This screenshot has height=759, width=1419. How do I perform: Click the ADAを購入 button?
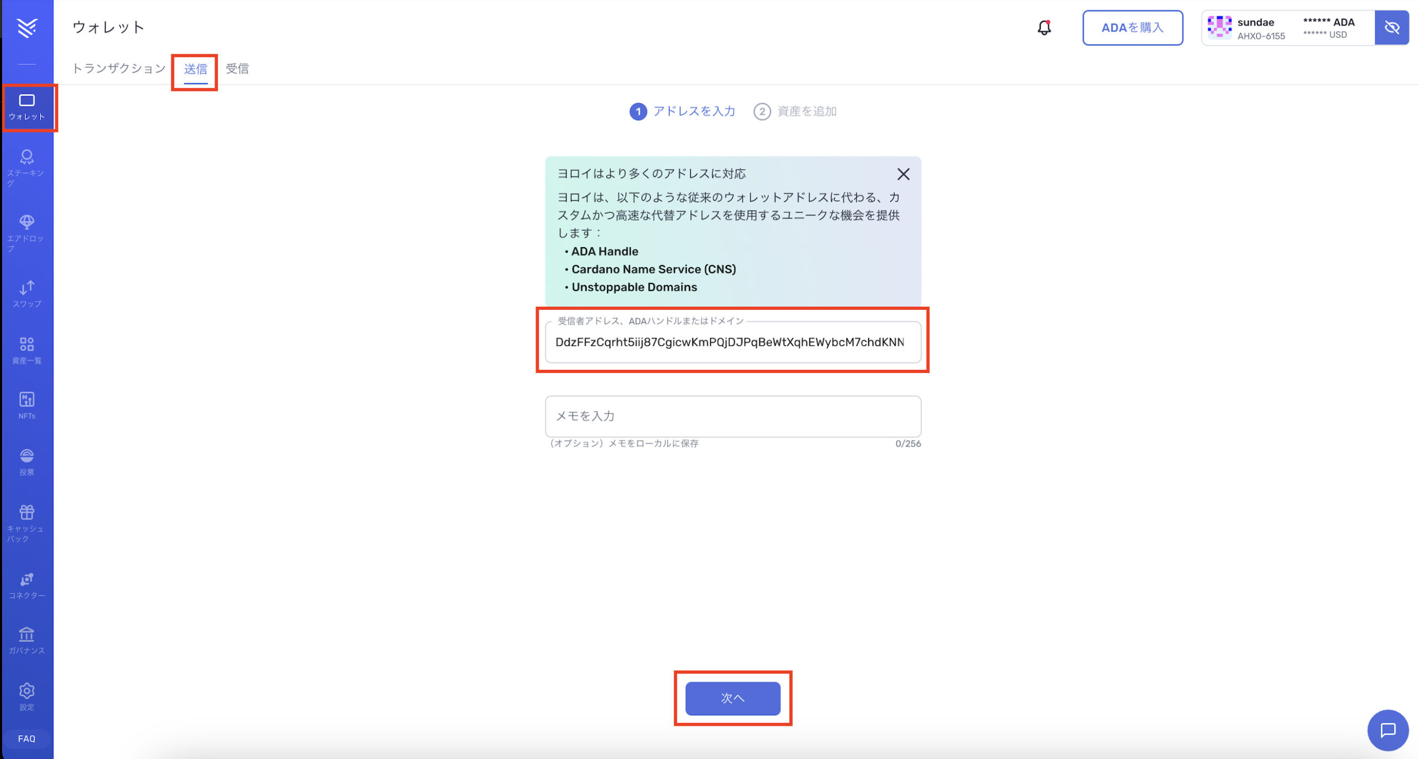[1132, 28]
